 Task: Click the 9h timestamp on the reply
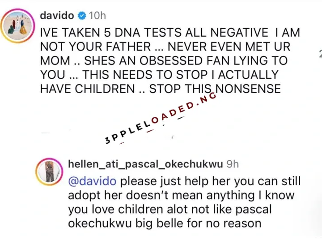point(233,164)
